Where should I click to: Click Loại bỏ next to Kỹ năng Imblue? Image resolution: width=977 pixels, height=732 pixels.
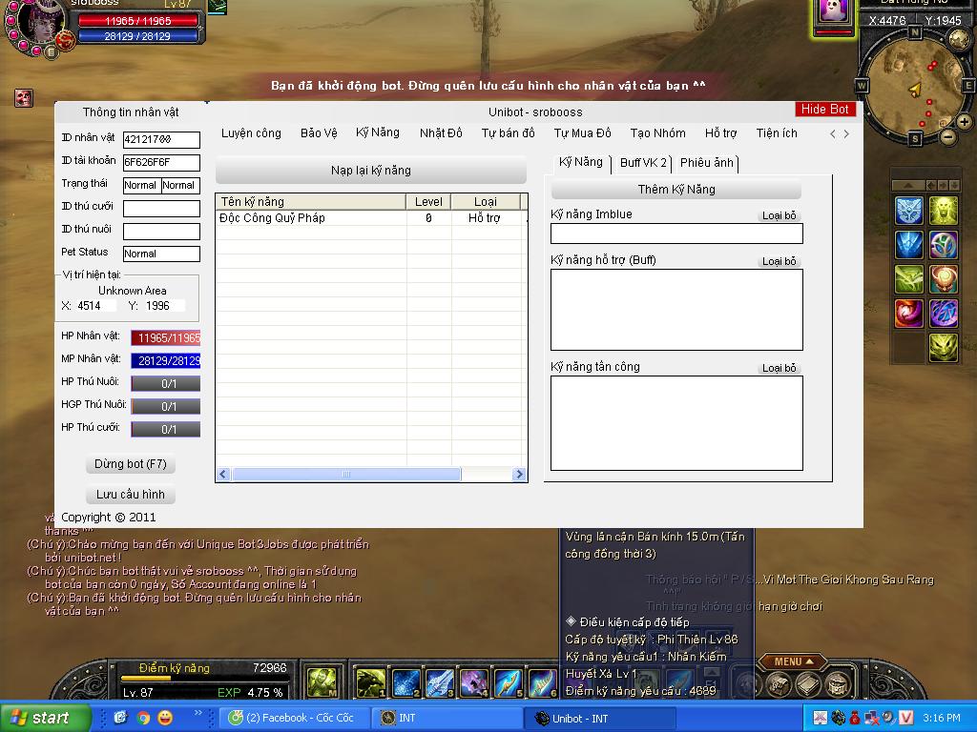780,215
